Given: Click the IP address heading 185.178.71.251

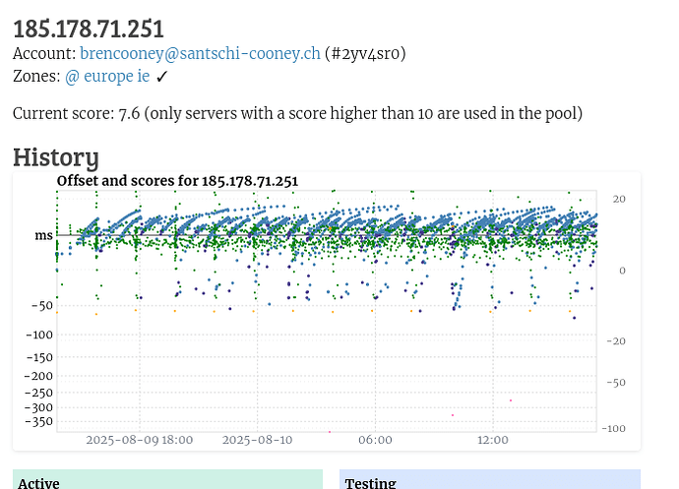Looking at the screenshot, I should coord(89,29).
